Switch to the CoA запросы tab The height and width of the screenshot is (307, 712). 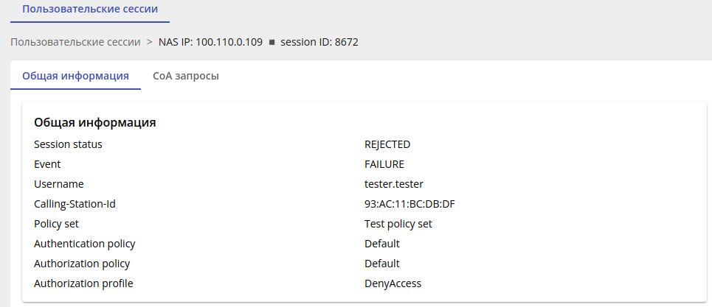point(185,76)
